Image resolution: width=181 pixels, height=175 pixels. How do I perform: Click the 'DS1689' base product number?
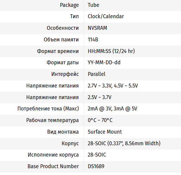click(96, 166)
